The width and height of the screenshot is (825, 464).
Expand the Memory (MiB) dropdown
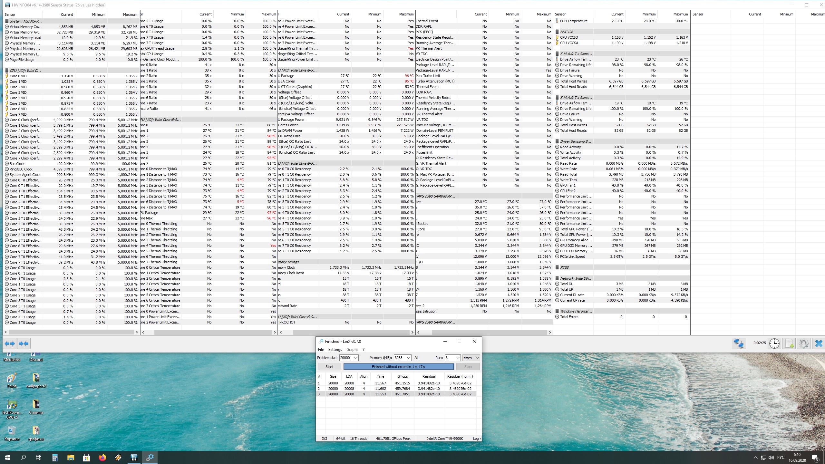[408, 358]
